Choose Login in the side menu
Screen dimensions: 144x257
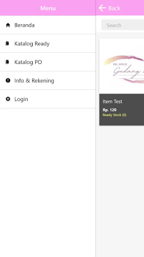pos(48,99)
